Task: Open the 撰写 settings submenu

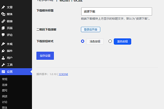Action: point(5,90)
